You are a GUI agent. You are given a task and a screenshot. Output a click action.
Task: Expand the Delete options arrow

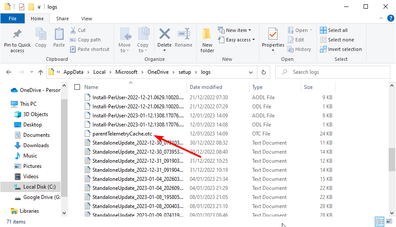(164, 50)
